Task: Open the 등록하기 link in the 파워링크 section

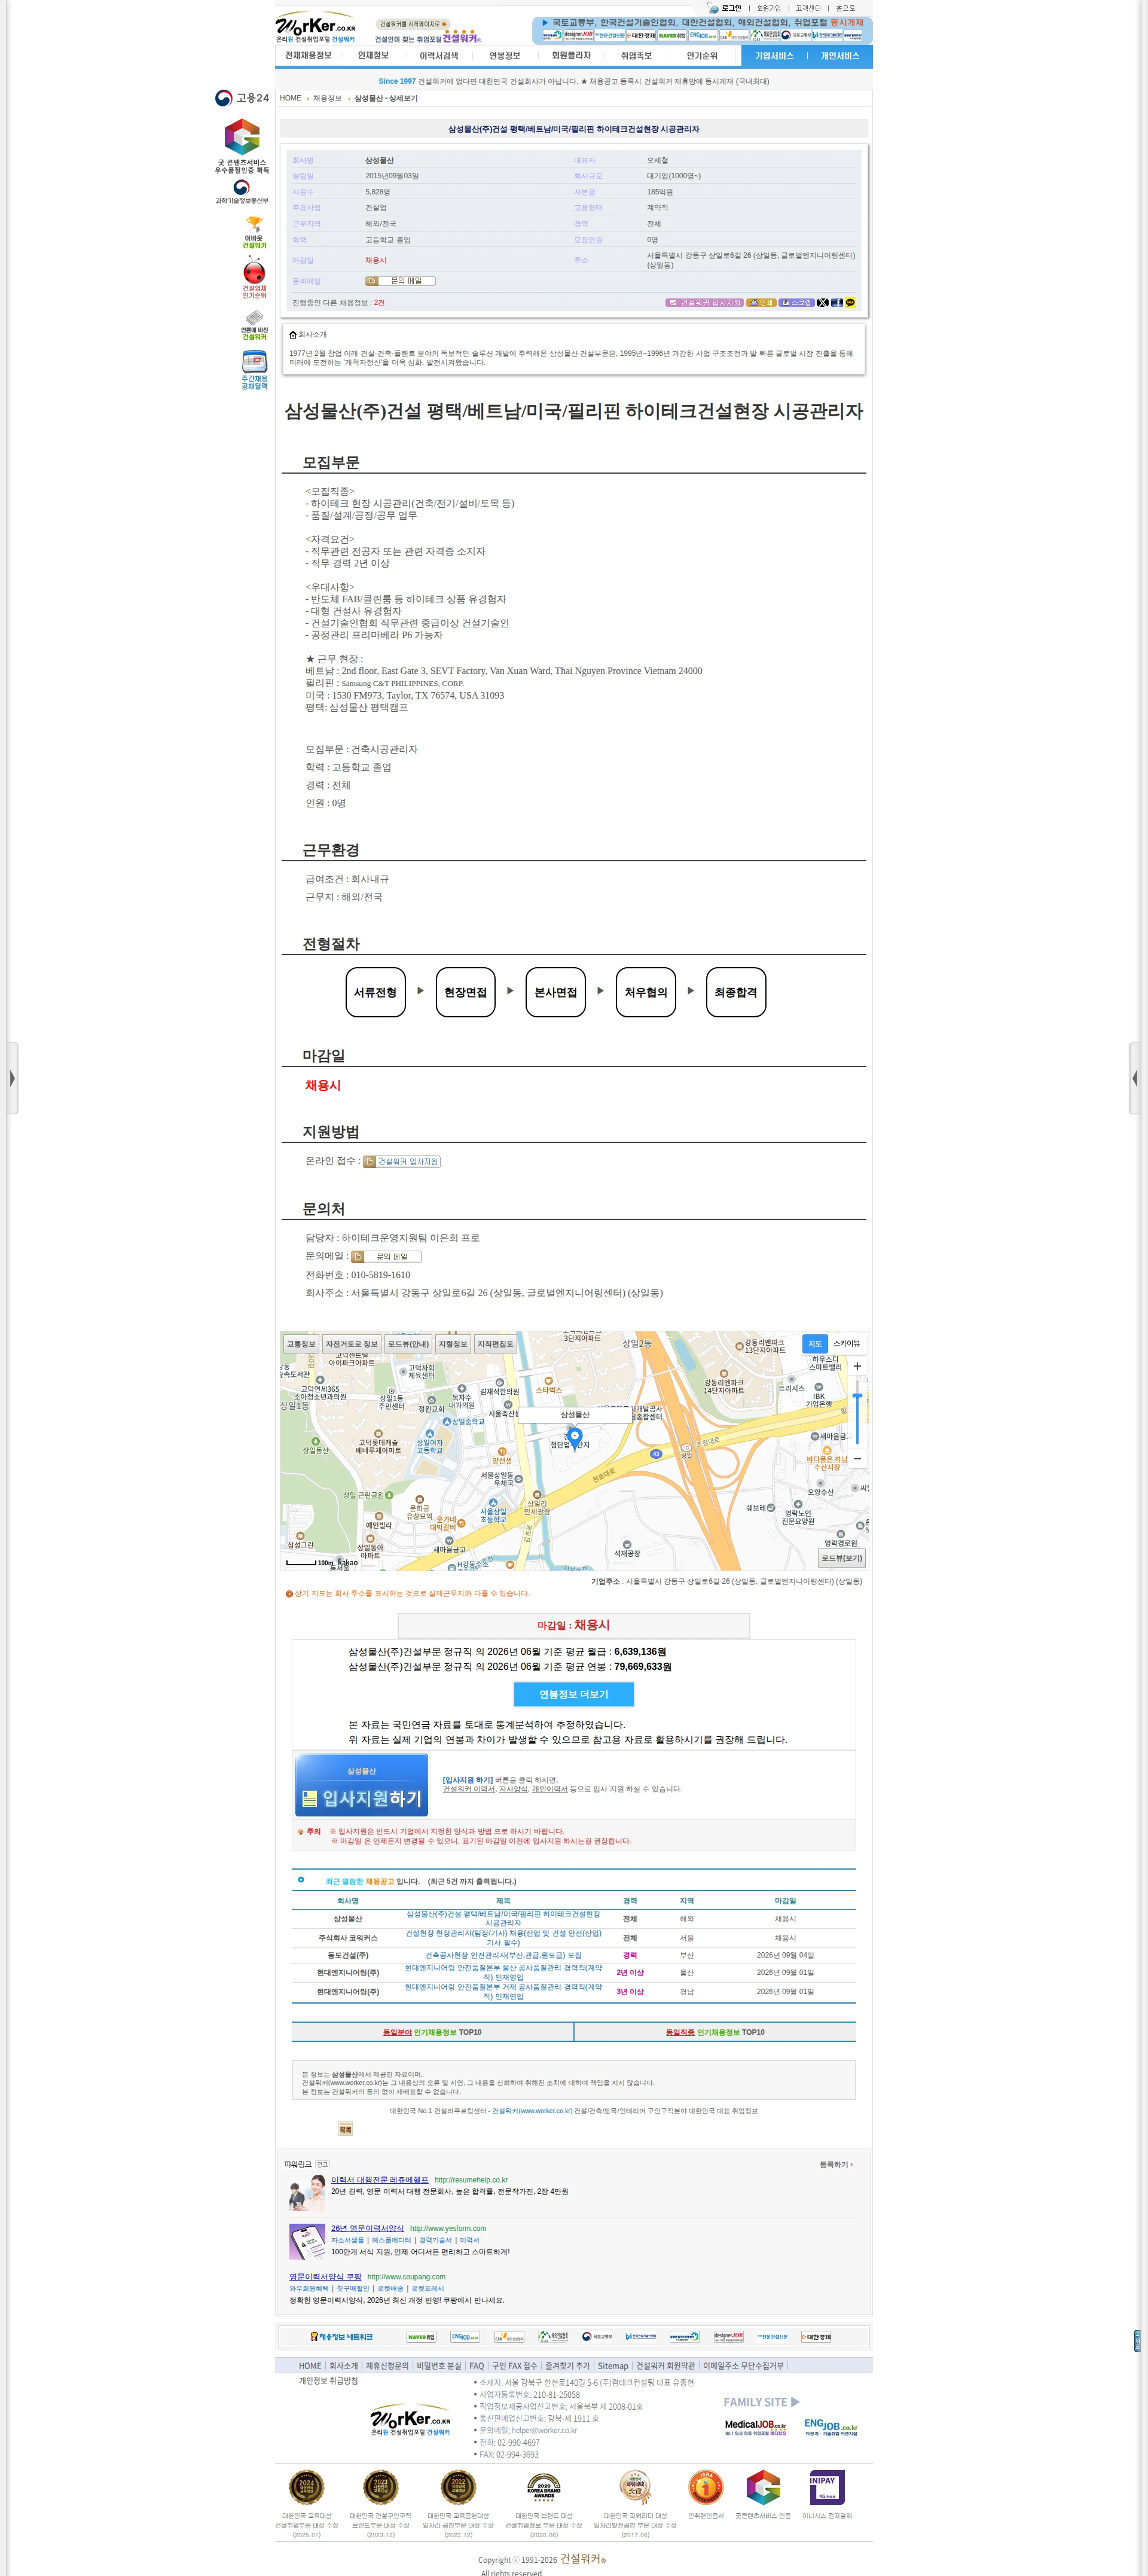Action: [836, 2164]
